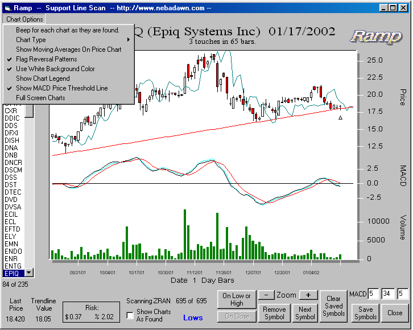Click the triangle reversal flag marker on chart

[x=340, y=118]
